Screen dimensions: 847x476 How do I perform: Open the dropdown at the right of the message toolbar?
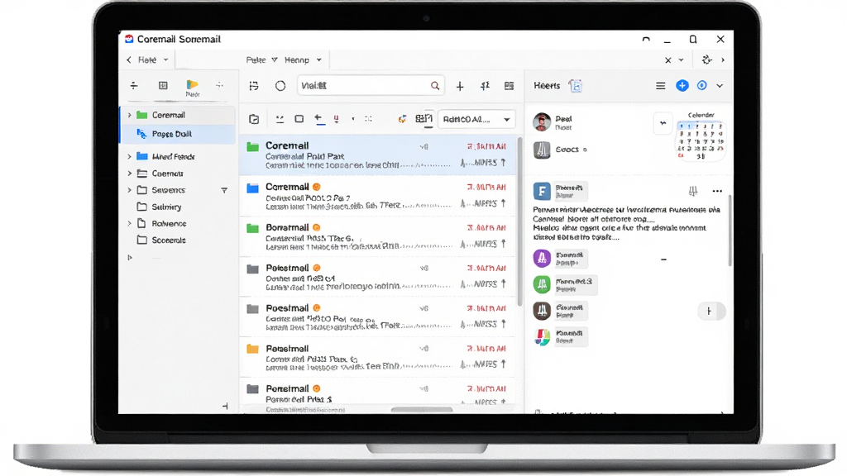(x=476, y=119)
